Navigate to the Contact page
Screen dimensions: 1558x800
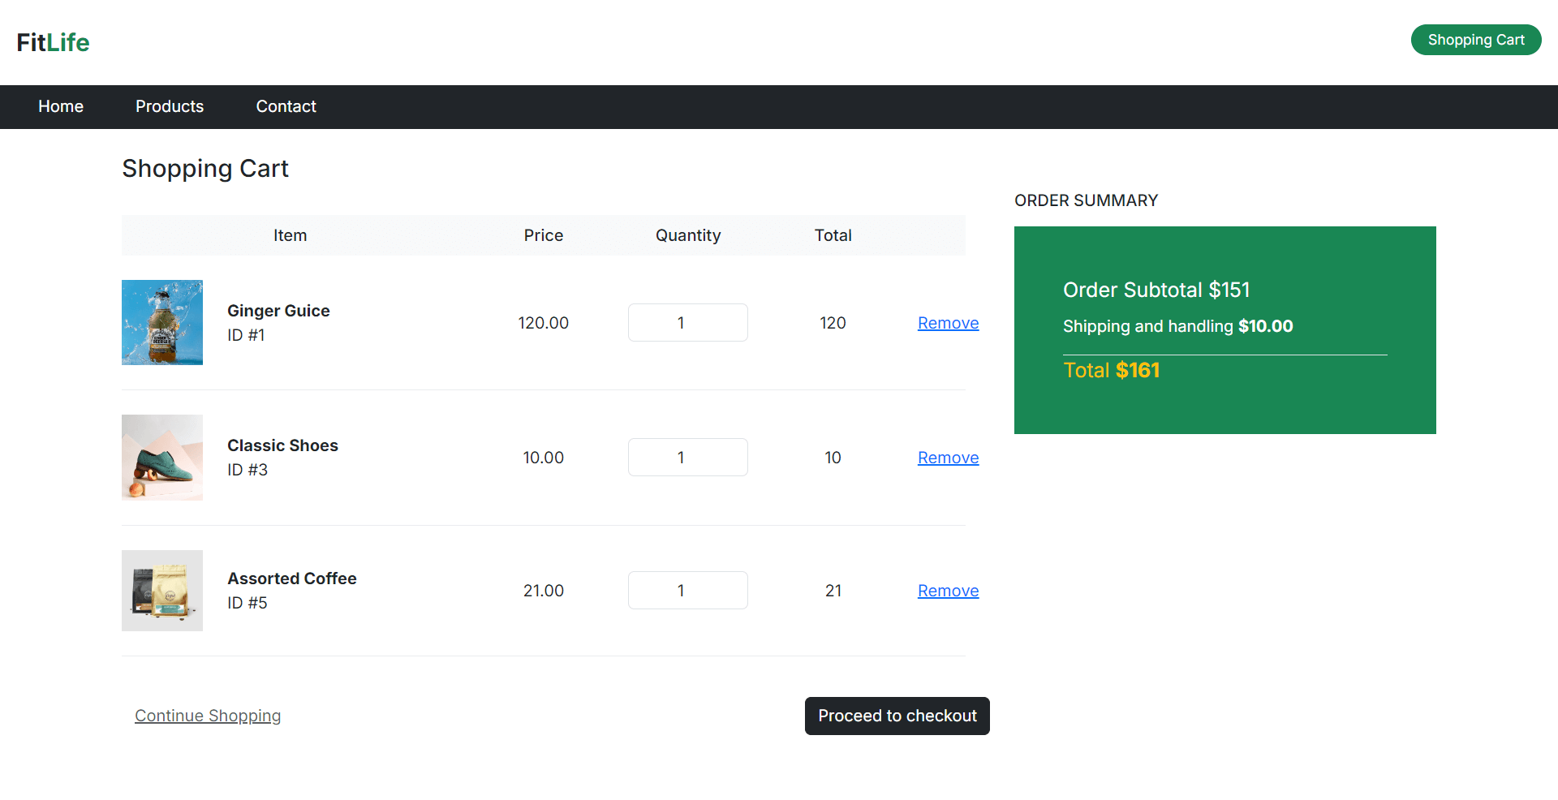coord(286,106)
